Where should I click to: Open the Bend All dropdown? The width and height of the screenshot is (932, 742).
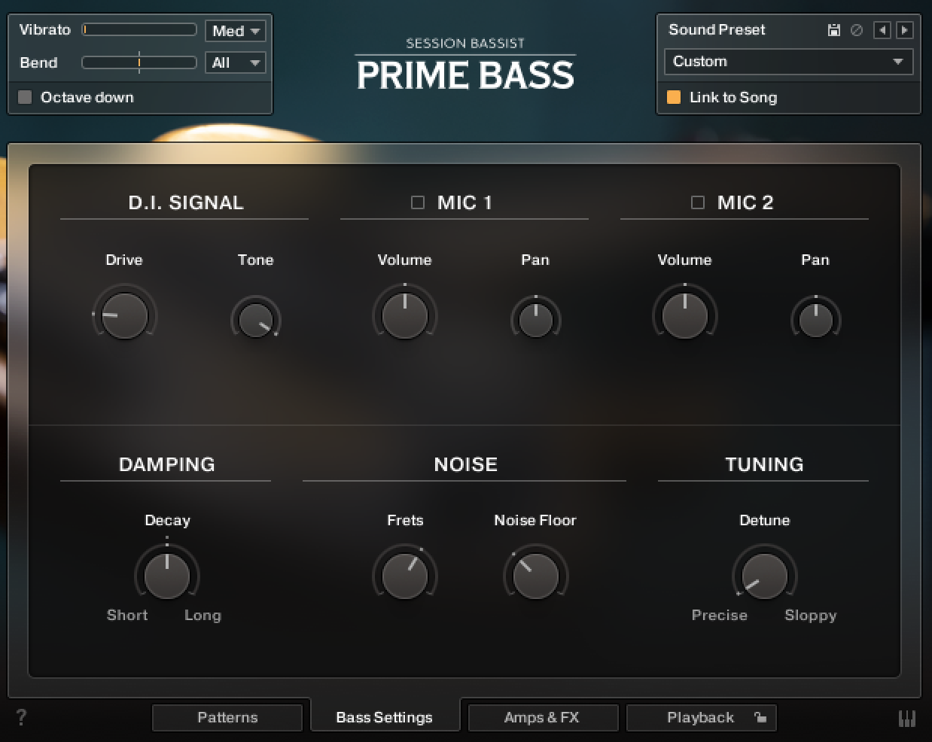pyautogui.click(x=236, y=62)
